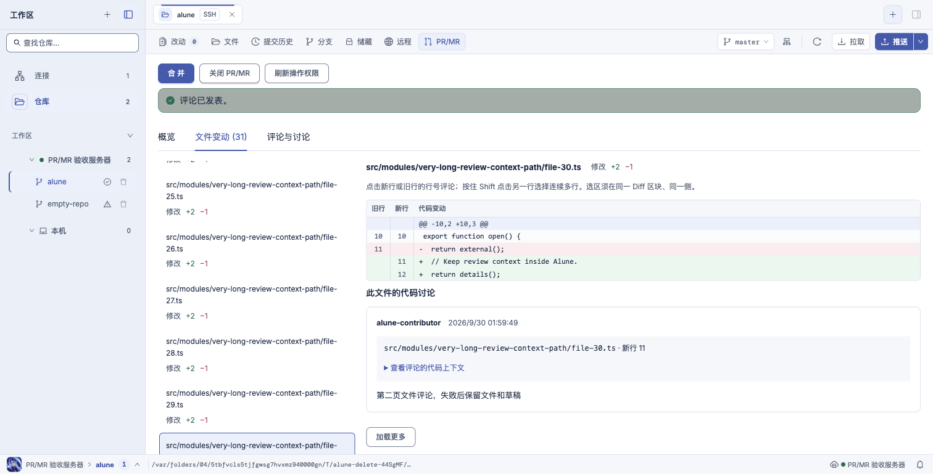Viewport: 933px width, 474px height.
Task: Click the repository path in status bar
Action: click(x=281, y=465)
